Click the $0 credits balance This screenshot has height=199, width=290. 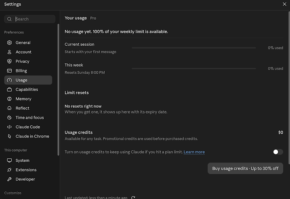[281, 132]
